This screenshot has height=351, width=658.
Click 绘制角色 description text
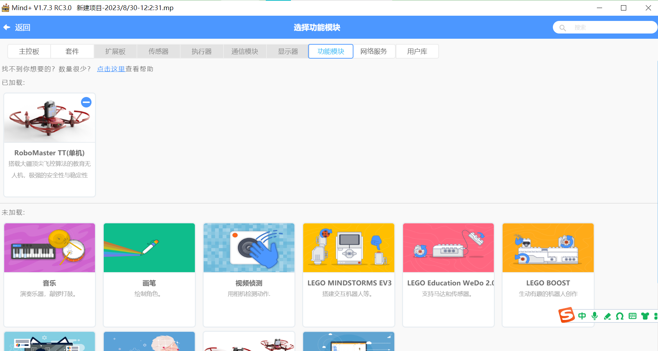(x=148, y=294)
